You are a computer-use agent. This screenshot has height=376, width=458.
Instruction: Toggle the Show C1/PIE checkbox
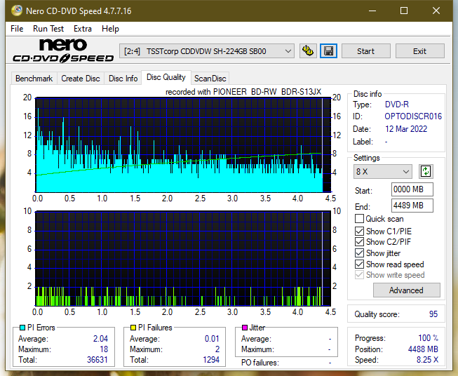(x=359, y=231)
